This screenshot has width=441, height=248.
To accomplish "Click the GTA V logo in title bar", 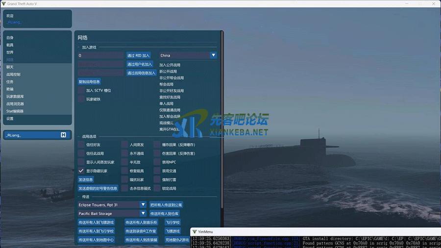I will coord(4,3).
